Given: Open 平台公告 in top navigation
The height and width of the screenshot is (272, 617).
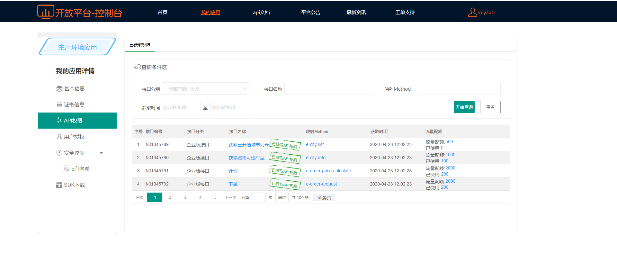Looking at the screenshot, I should pyautogui.click(x=311, y=13).
